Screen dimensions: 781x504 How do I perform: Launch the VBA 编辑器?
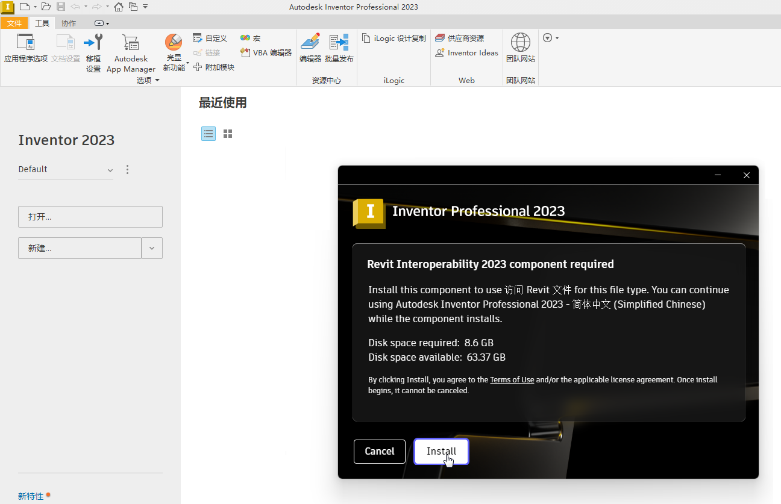[266, 52]
